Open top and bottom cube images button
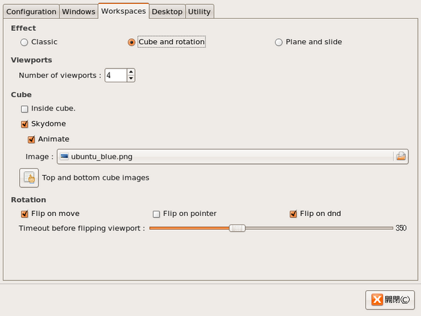 click(x=29, y=178)
